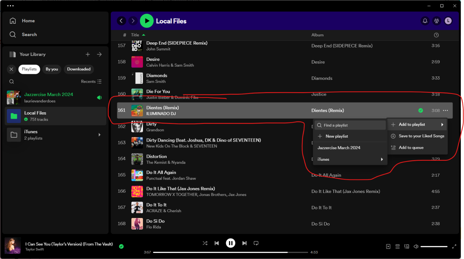Screen dimensions: 464x259
Task: Select the Playlists filter chip
Action: point(29,69)
